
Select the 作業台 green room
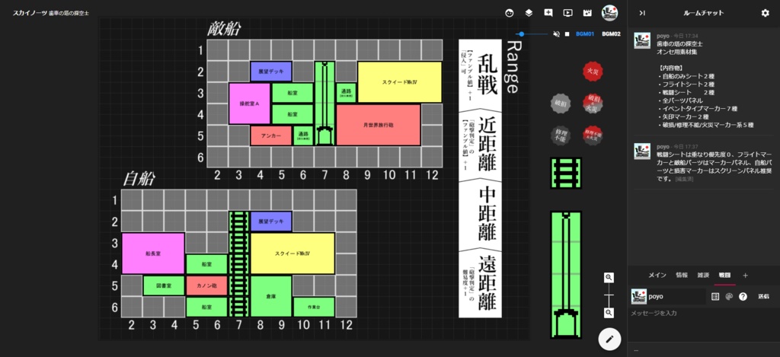[314, 308]
